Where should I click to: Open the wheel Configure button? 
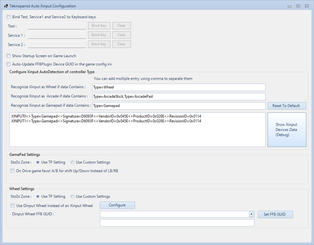[x=117, y=205]
